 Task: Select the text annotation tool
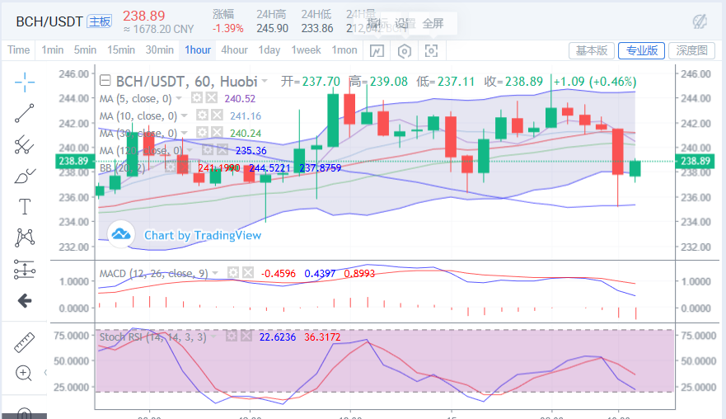tap(25, 207)
